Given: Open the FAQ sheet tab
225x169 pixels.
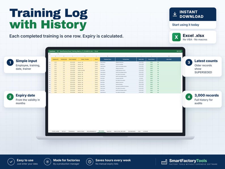Looking at the screenshot, I should pos(139,131).
